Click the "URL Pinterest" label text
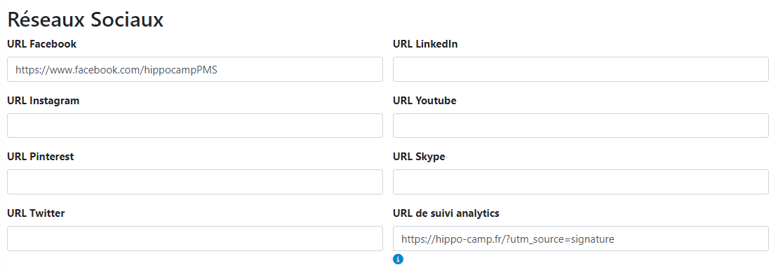This screenshot has height=270, width=778. point(41,157)
